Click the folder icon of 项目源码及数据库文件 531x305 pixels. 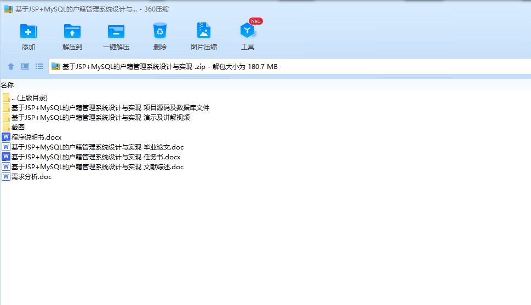click(x=6, y=108)
